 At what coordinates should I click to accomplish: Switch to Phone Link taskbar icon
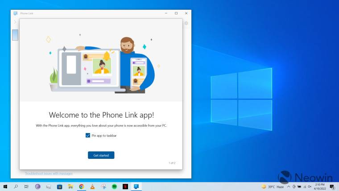tap(136, 187)
